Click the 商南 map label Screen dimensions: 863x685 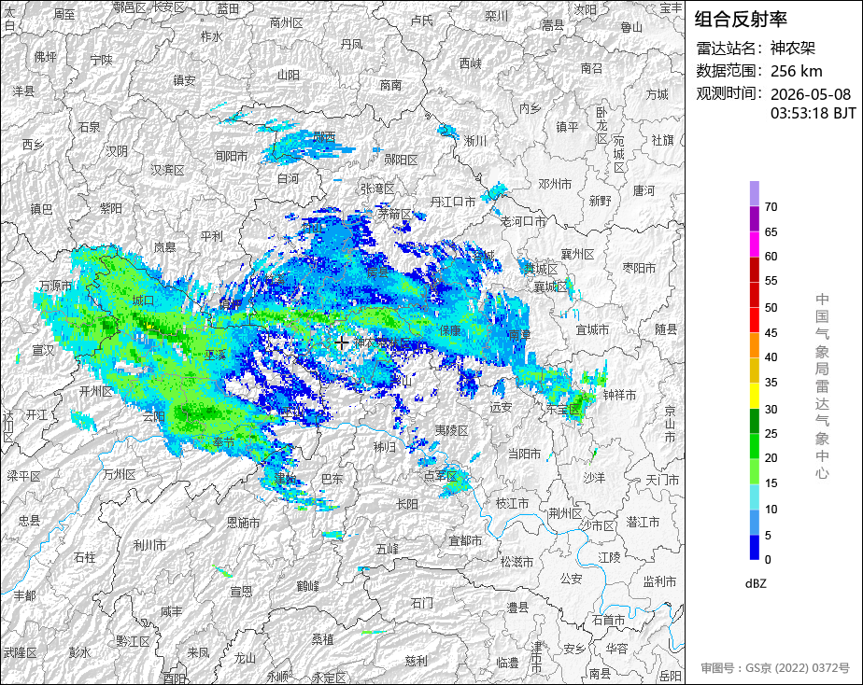[390, 85]
